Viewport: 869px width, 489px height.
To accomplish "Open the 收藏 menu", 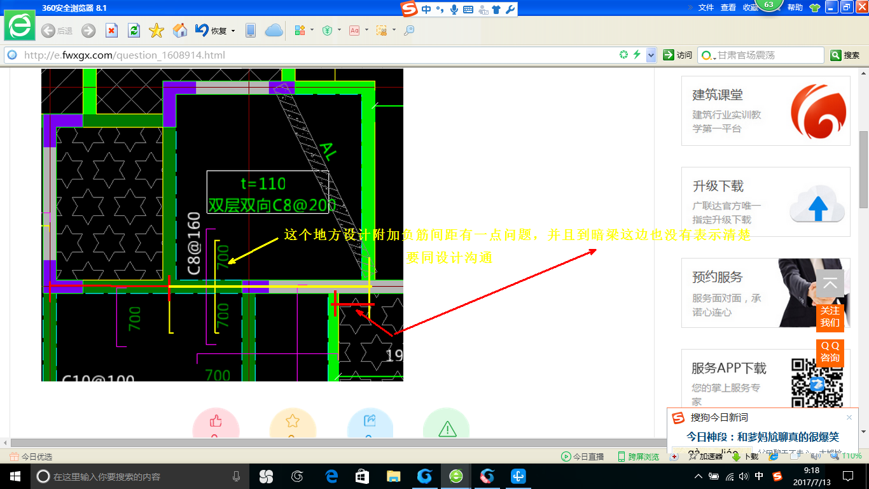I will point(750,8).
